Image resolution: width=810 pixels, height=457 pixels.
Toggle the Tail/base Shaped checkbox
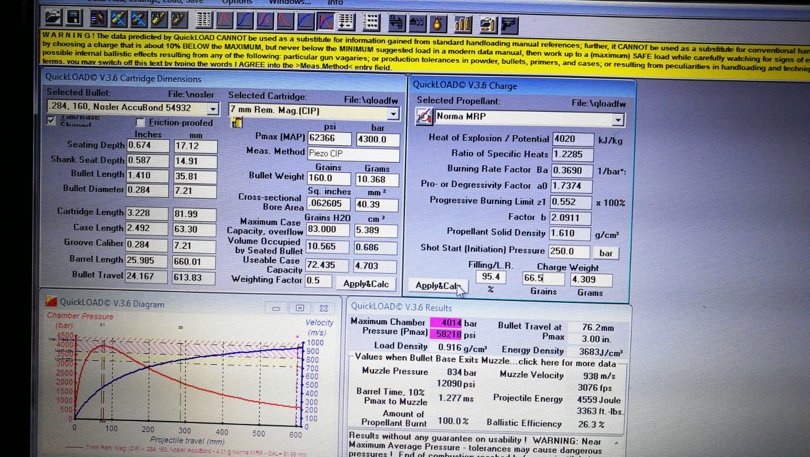coord(51,120)
